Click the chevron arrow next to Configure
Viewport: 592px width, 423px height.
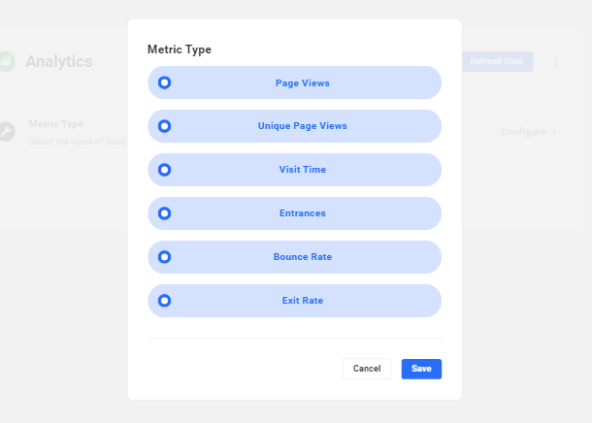(555, 132)
